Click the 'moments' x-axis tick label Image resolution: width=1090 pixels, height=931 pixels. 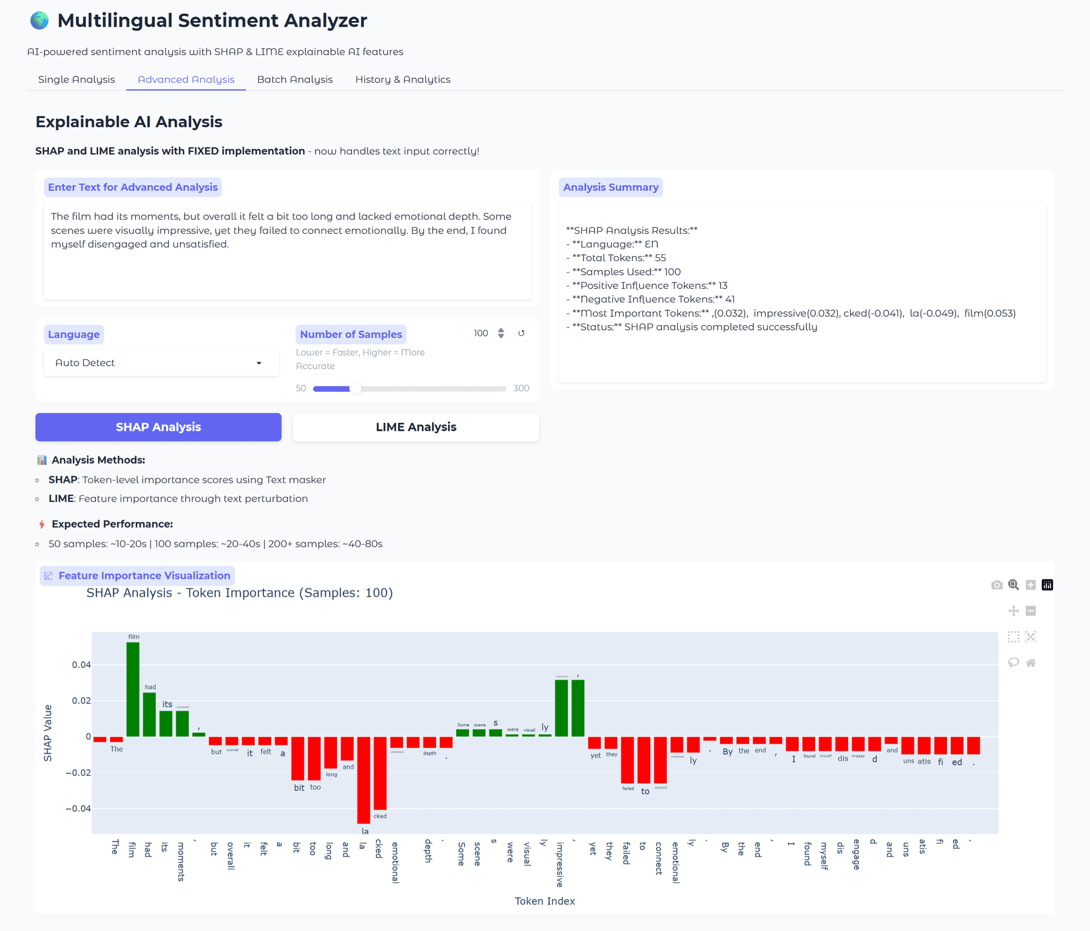[x=181, y=861]
